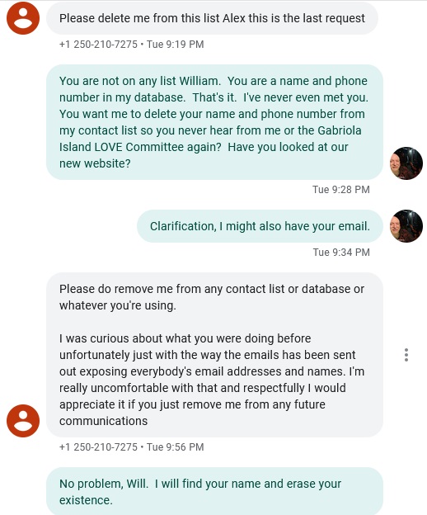The width and height of the screenshot is (427, 515).
Task: Select the 'Please delete me from this list' message
Action: click(x=212, y=18)
